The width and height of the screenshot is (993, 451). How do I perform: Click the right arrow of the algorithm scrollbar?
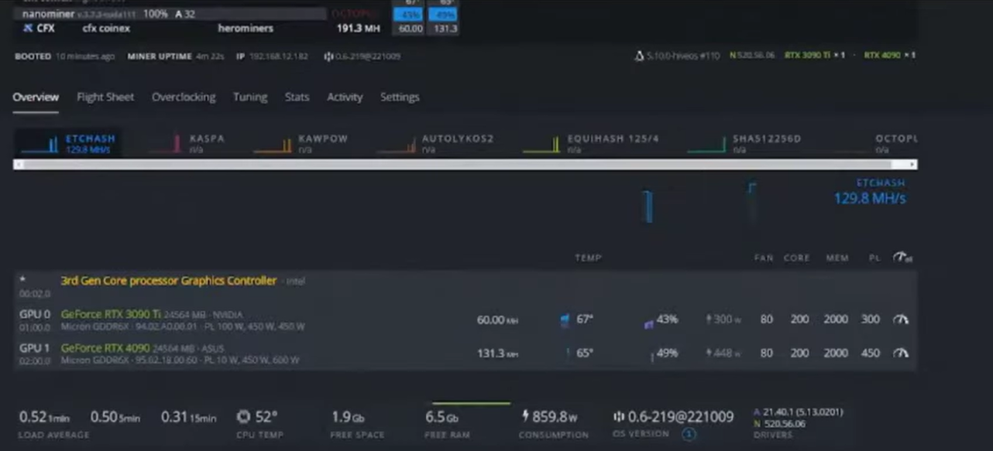911,164
